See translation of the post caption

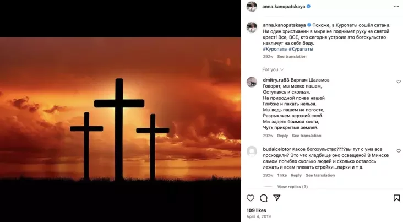pos(292,57)
